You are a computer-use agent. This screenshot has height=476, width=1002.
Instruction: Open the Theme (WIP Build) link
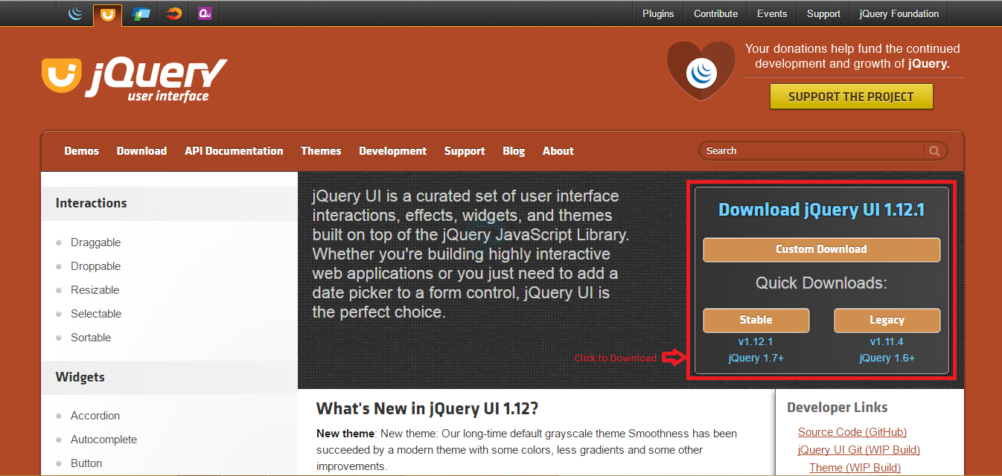[x=855, y=468]
